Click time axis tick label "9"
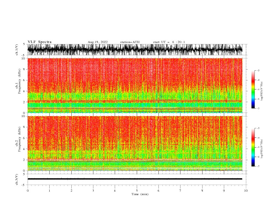Viewport: 277px width, 214px height. click(224, 191)
